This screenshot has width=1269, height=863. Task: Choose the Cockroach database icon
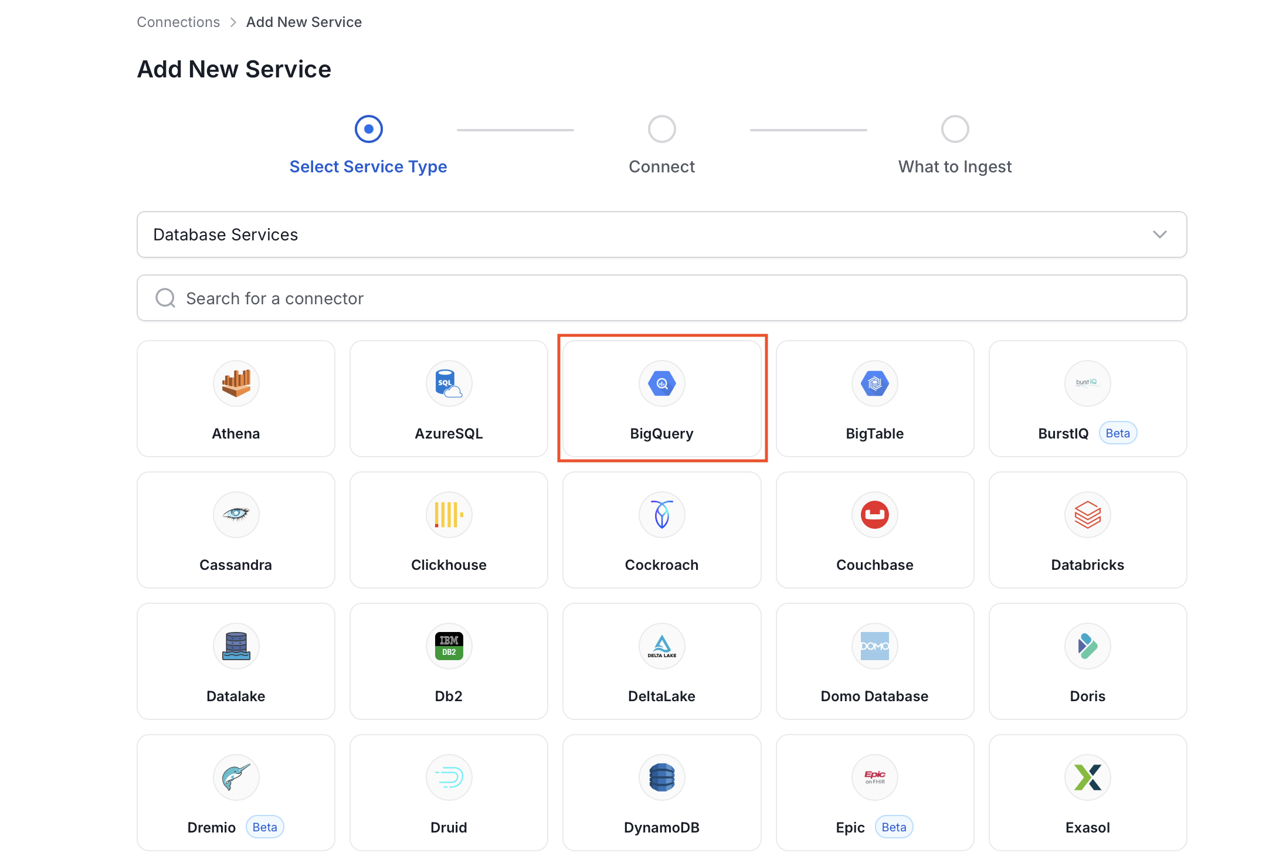662,515
